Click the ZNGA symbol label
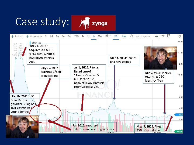Image resolution: width=194 pixels, height=145 pixels. pos(36,43)
